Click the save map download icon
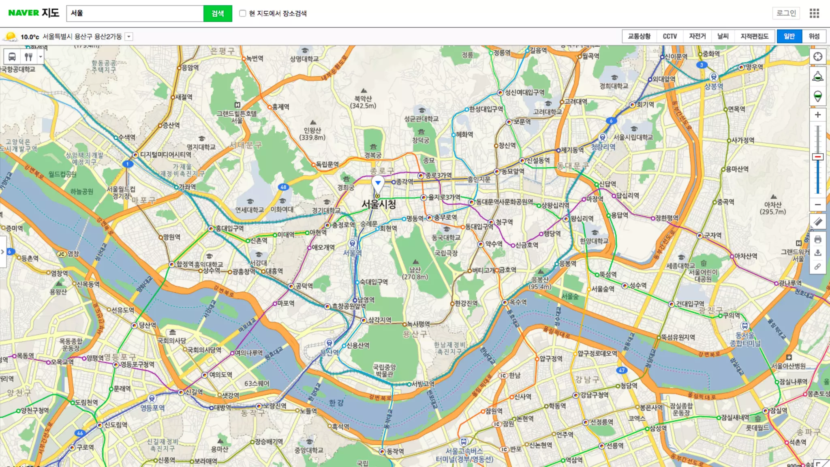Image resolution: width=830 pixels, height=467 pixels. click(x=817, y=253)
